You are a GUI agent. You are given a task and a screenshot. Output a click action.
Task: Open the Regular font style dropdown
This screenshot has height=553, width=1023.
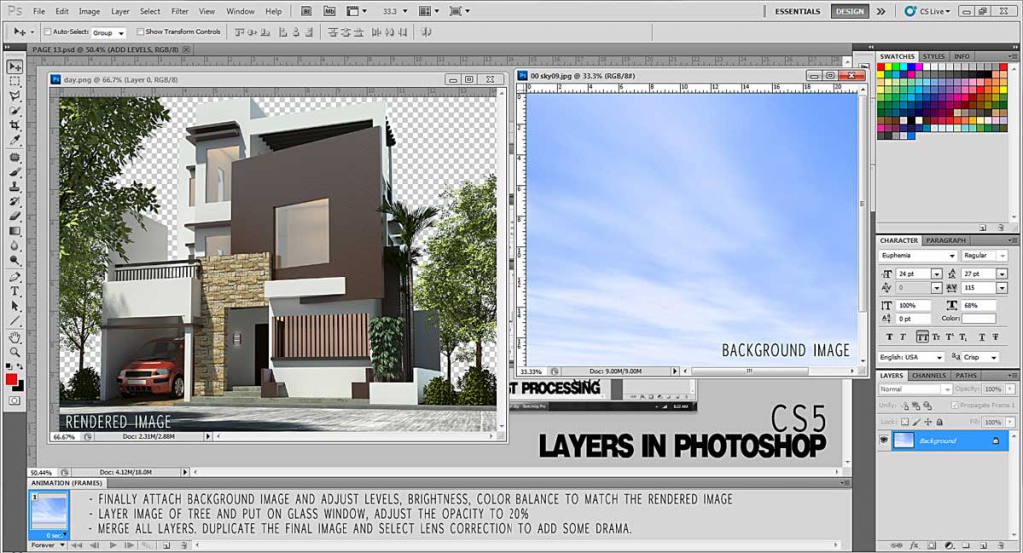(984, 255)
